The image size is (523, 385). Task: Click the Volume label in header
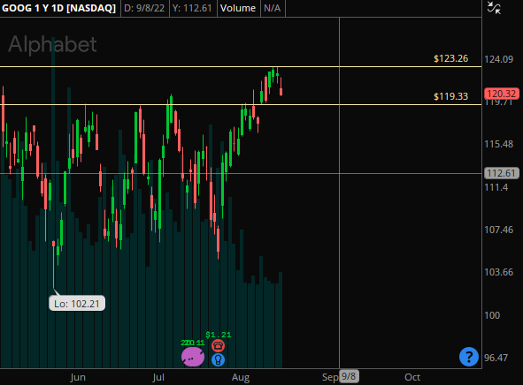pyautogui.click(x=238, y=8)
